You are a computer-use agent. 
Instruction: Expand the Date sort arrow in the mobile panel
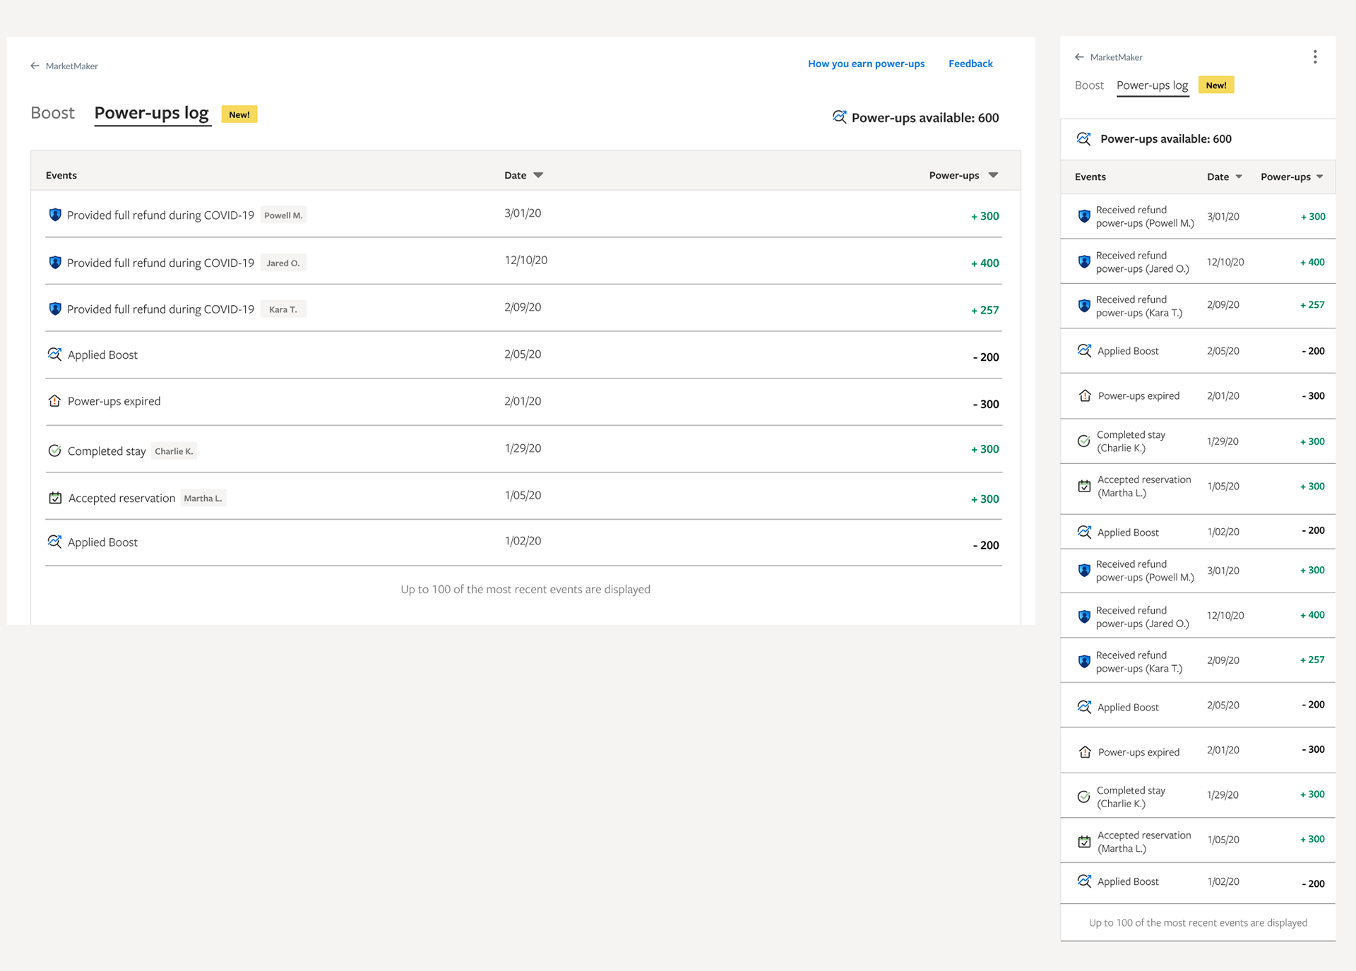pyautogui.click(x=1239, y=177)
